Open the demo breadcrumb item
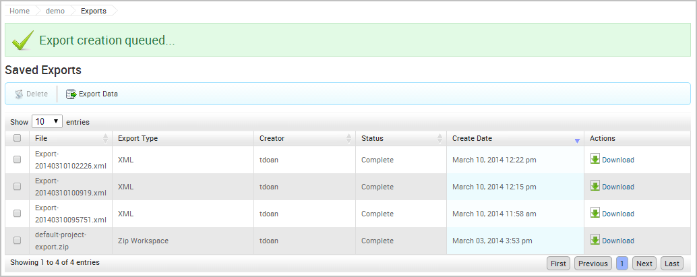This screenshot has height=277, width=697. pyautogui.click(x=55, y=11)
